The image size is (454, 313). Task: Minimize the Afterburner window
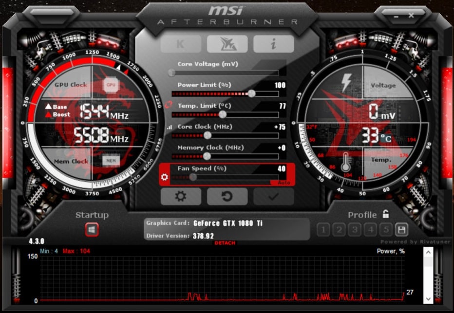(x=396, y=16)
